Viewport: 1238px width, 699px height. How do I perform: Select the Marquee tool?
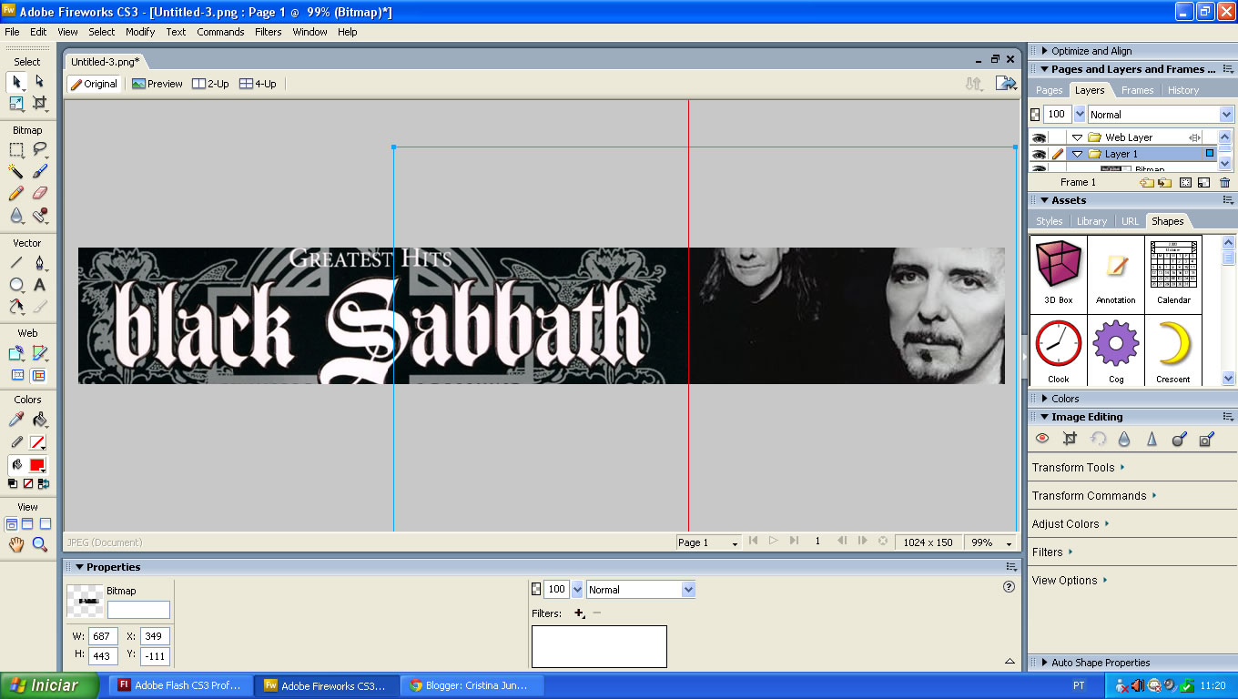coord(16,149)
